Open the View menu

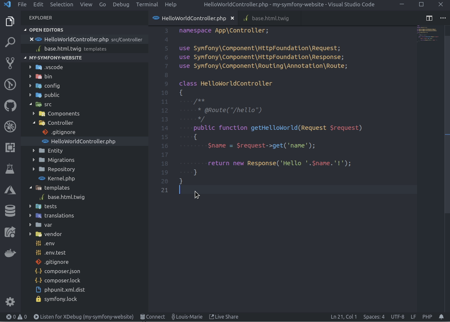pyautogui.click(x=86, y=4)
